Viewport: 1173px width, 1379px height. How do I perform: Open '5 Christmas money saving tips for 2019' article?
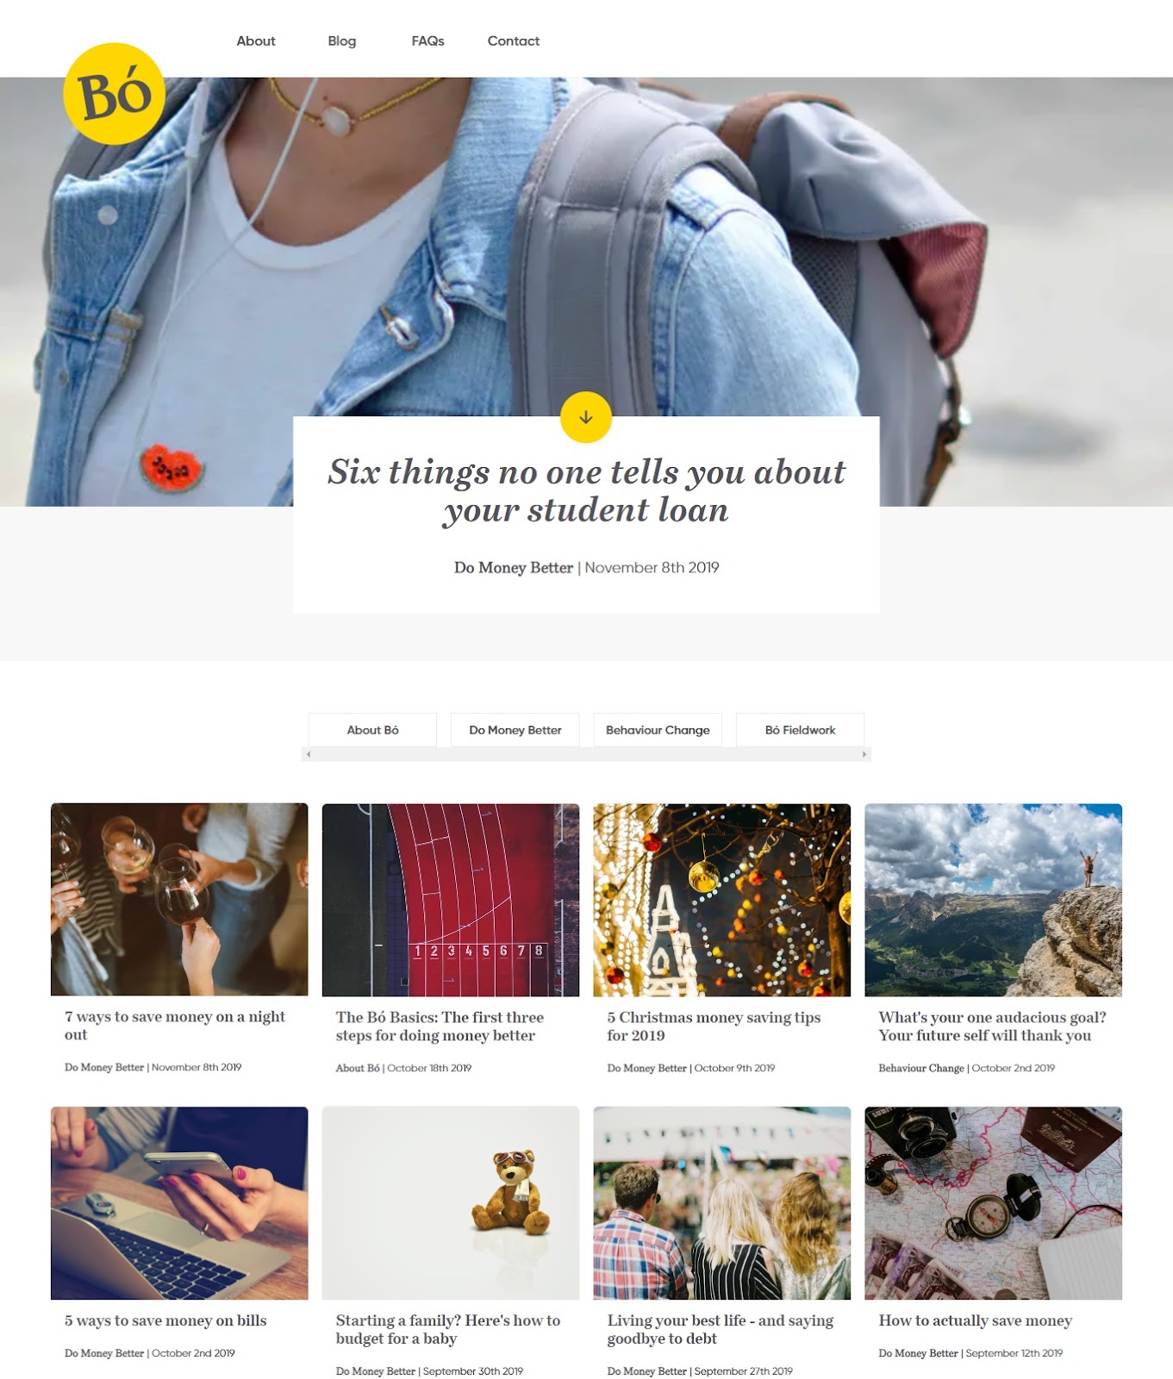(x=714, y=1026)
